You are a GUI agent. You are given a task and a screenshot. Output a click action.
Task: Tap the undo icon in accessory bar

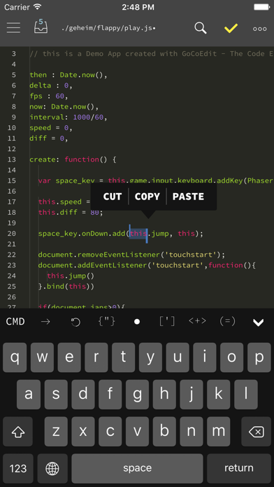point(75,322)
